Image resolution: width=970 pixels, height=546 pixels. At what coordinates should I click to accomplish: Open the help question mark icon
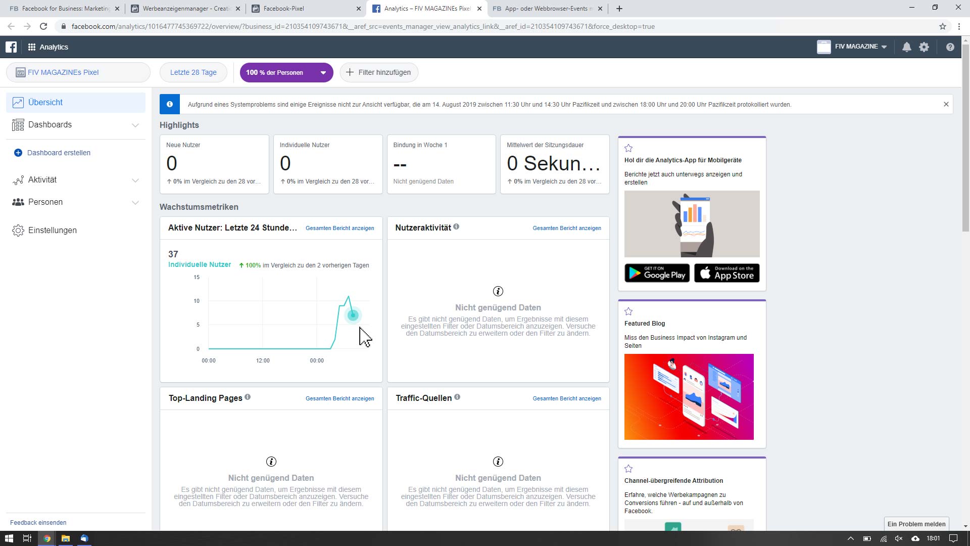(950, 47)
